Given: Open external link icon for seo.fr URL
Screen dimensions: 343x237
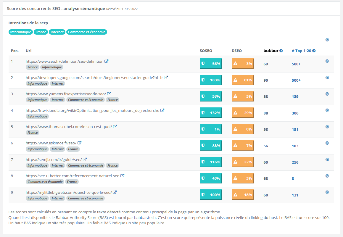Looking at the screenshot, I should point(107,61).
